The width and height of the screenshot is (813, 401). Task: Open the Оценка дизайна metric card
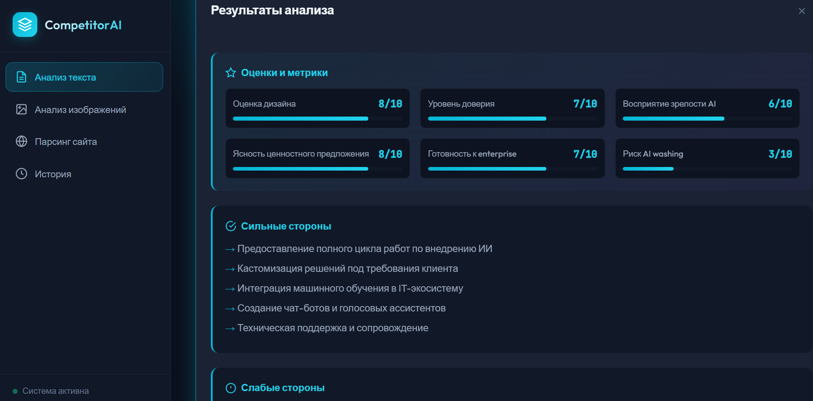tap(317, 108)
